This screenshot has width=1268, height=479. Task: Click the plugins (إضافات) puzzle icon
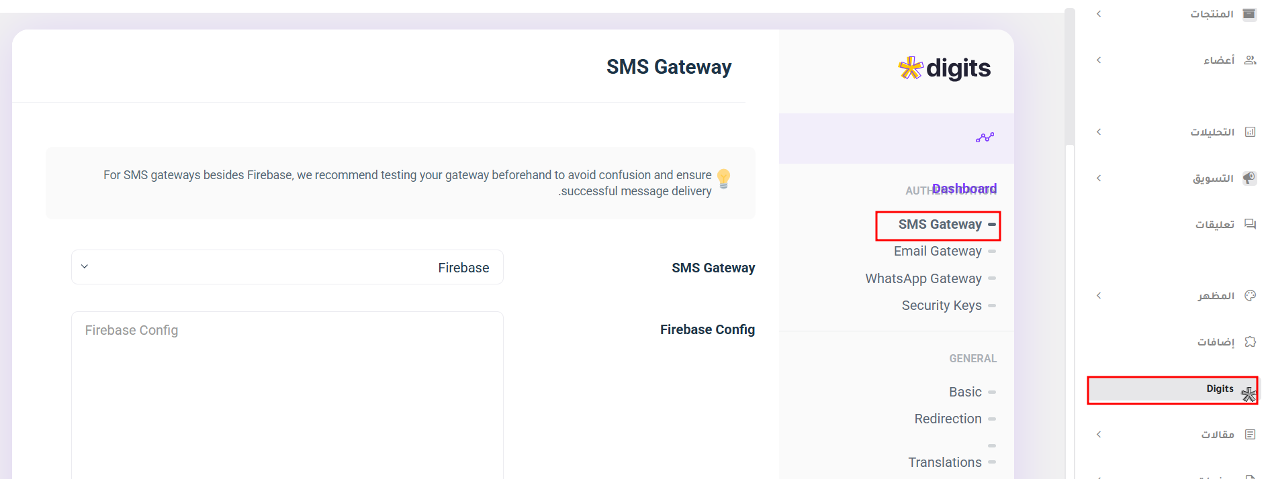(x=1250, y=342)
